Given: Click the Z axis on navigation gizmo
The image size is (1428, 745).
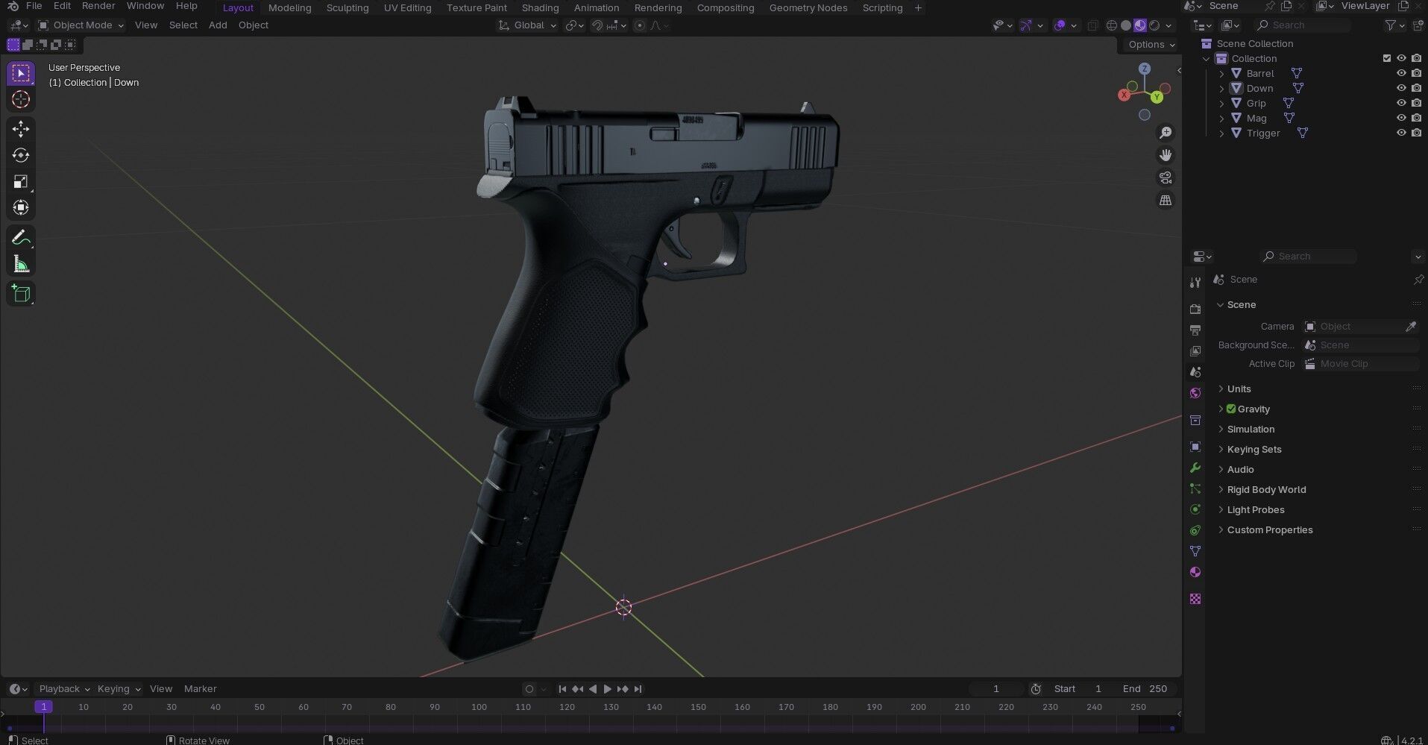Looking at the screenshot, I should [1145, 69].
